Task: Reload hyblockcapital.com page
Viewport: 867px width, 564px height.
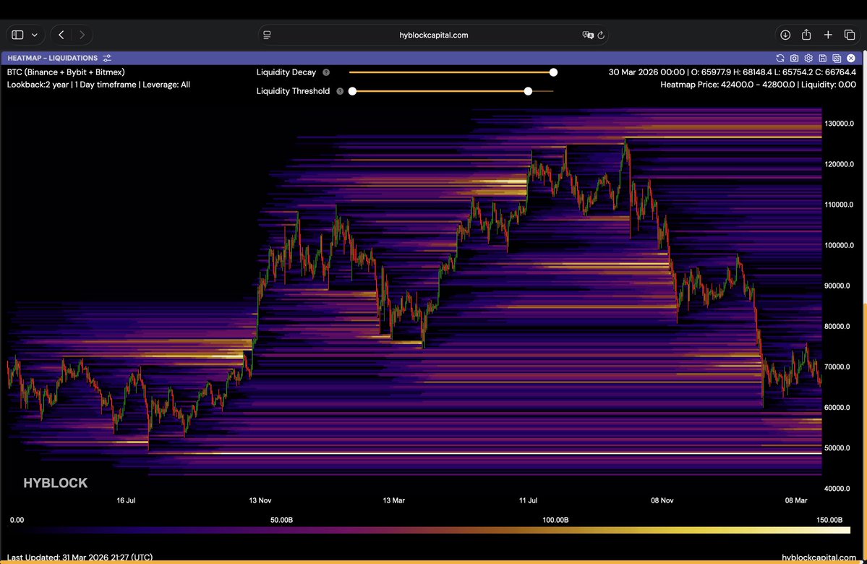Action: (601, 35)
